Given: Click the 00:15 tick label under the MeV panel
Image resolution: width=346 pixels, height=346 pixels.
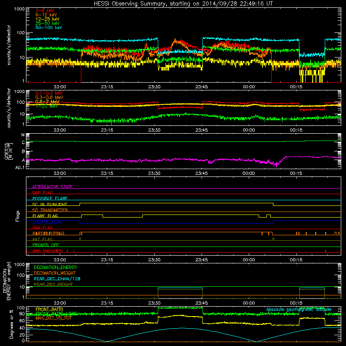Looking at the screenshot, I should coord(296,130).
